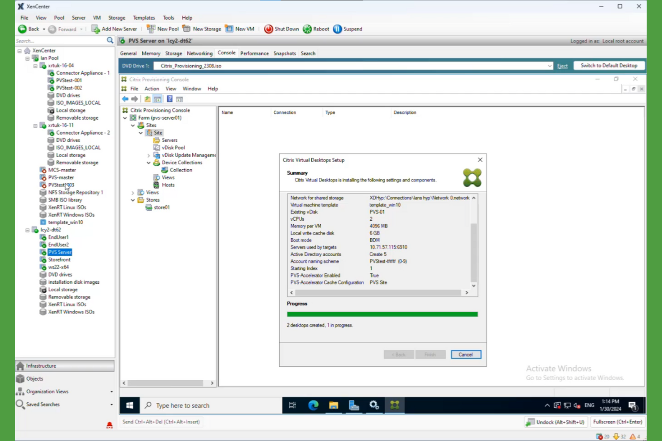Click the red alert bell icon in XenCenter sidebar
This screenshot has width=662, height=441.
coord(110,425)
